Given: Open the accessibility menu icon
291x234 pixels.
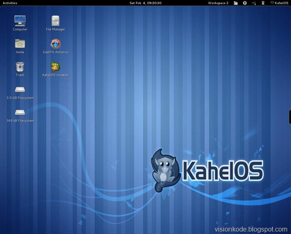Looking at the screenshot, I should [245, 3].
